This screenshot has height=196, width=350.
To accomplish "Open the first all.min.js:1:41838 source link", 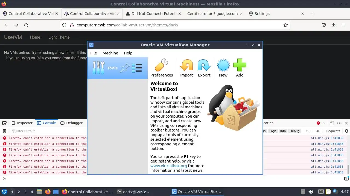I will click(327, 138).
